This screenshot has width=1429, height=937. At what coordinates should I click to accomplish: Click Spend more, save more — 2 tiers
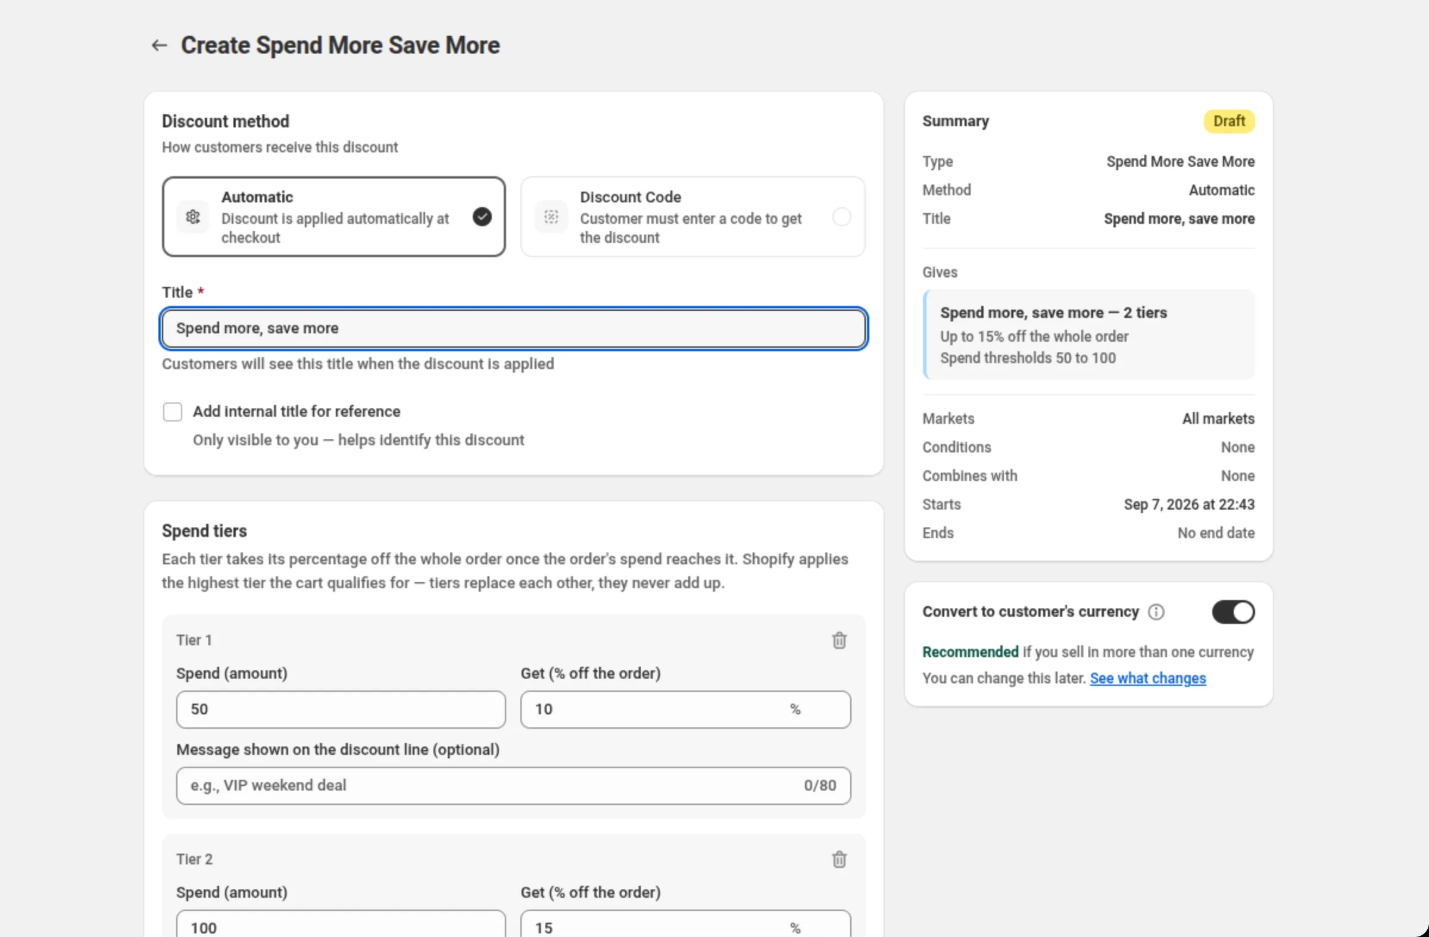tap(1053, 313)
